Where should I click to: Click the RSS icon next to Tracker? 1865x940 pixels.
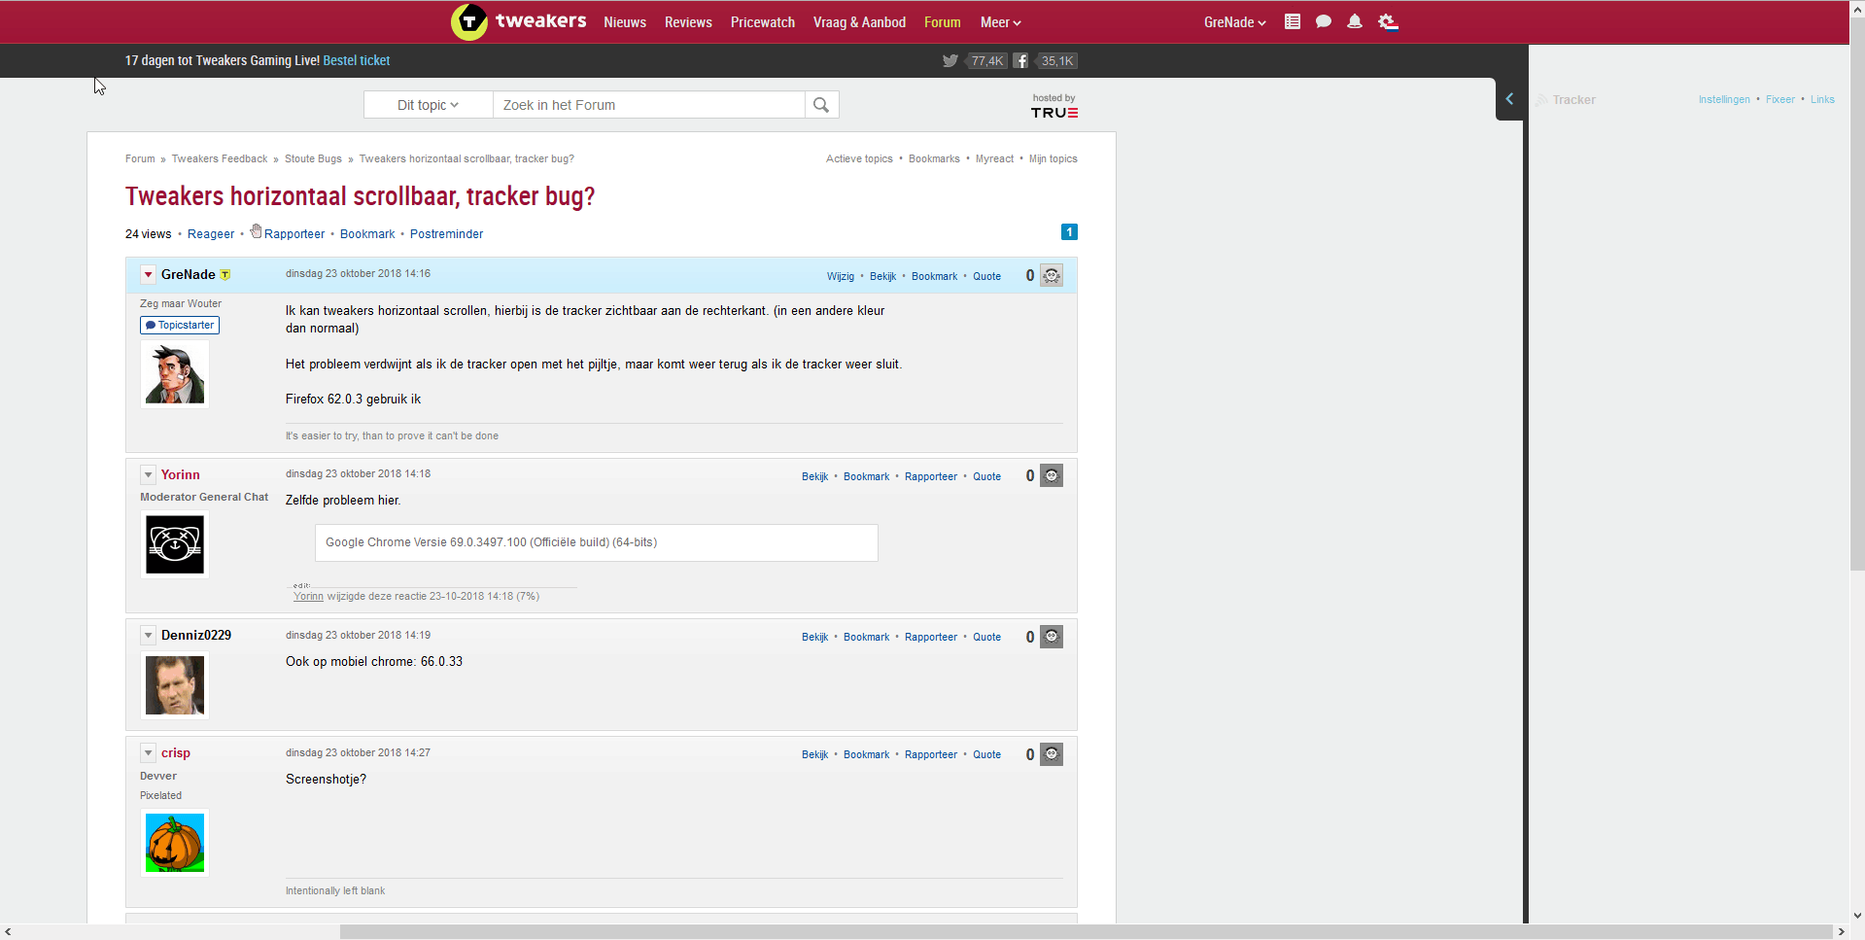(x=1541, y=100)
